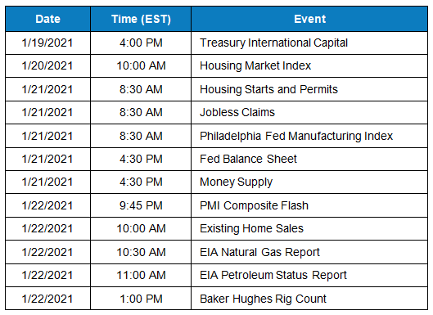Image resolution: width=433 pixels, height=315 pixels.
Task: Select the 11:00 AM time cell
Action: pos(141,276)
